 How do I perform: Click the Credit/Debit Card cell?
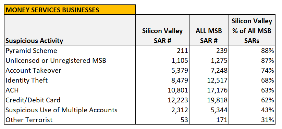click(70, 100)
